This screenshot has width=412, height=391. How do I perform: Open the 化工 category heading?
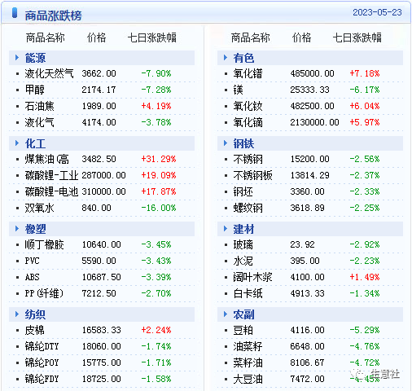pos(35,143)
